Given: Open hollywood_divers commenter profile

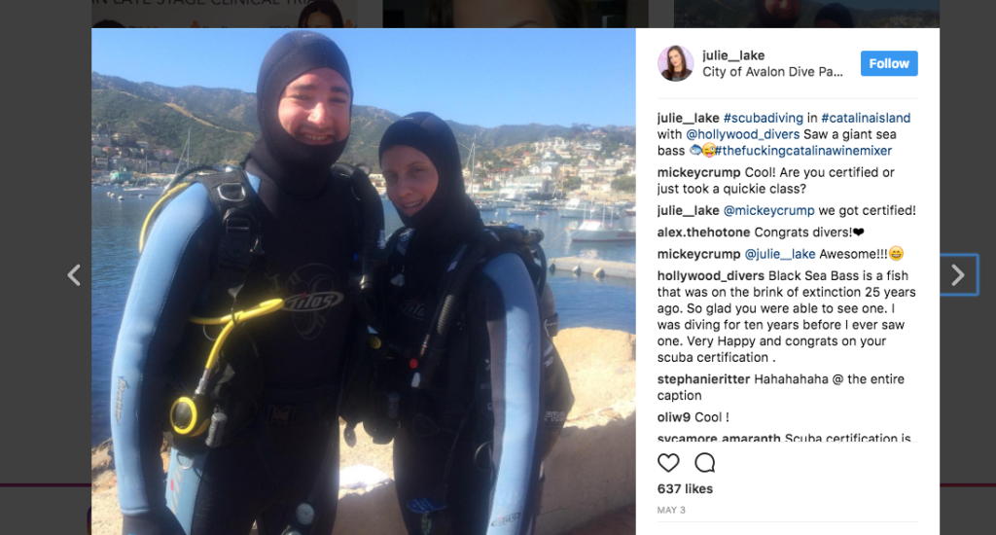Looking at the screenshot, I should (x=711, y=275).
